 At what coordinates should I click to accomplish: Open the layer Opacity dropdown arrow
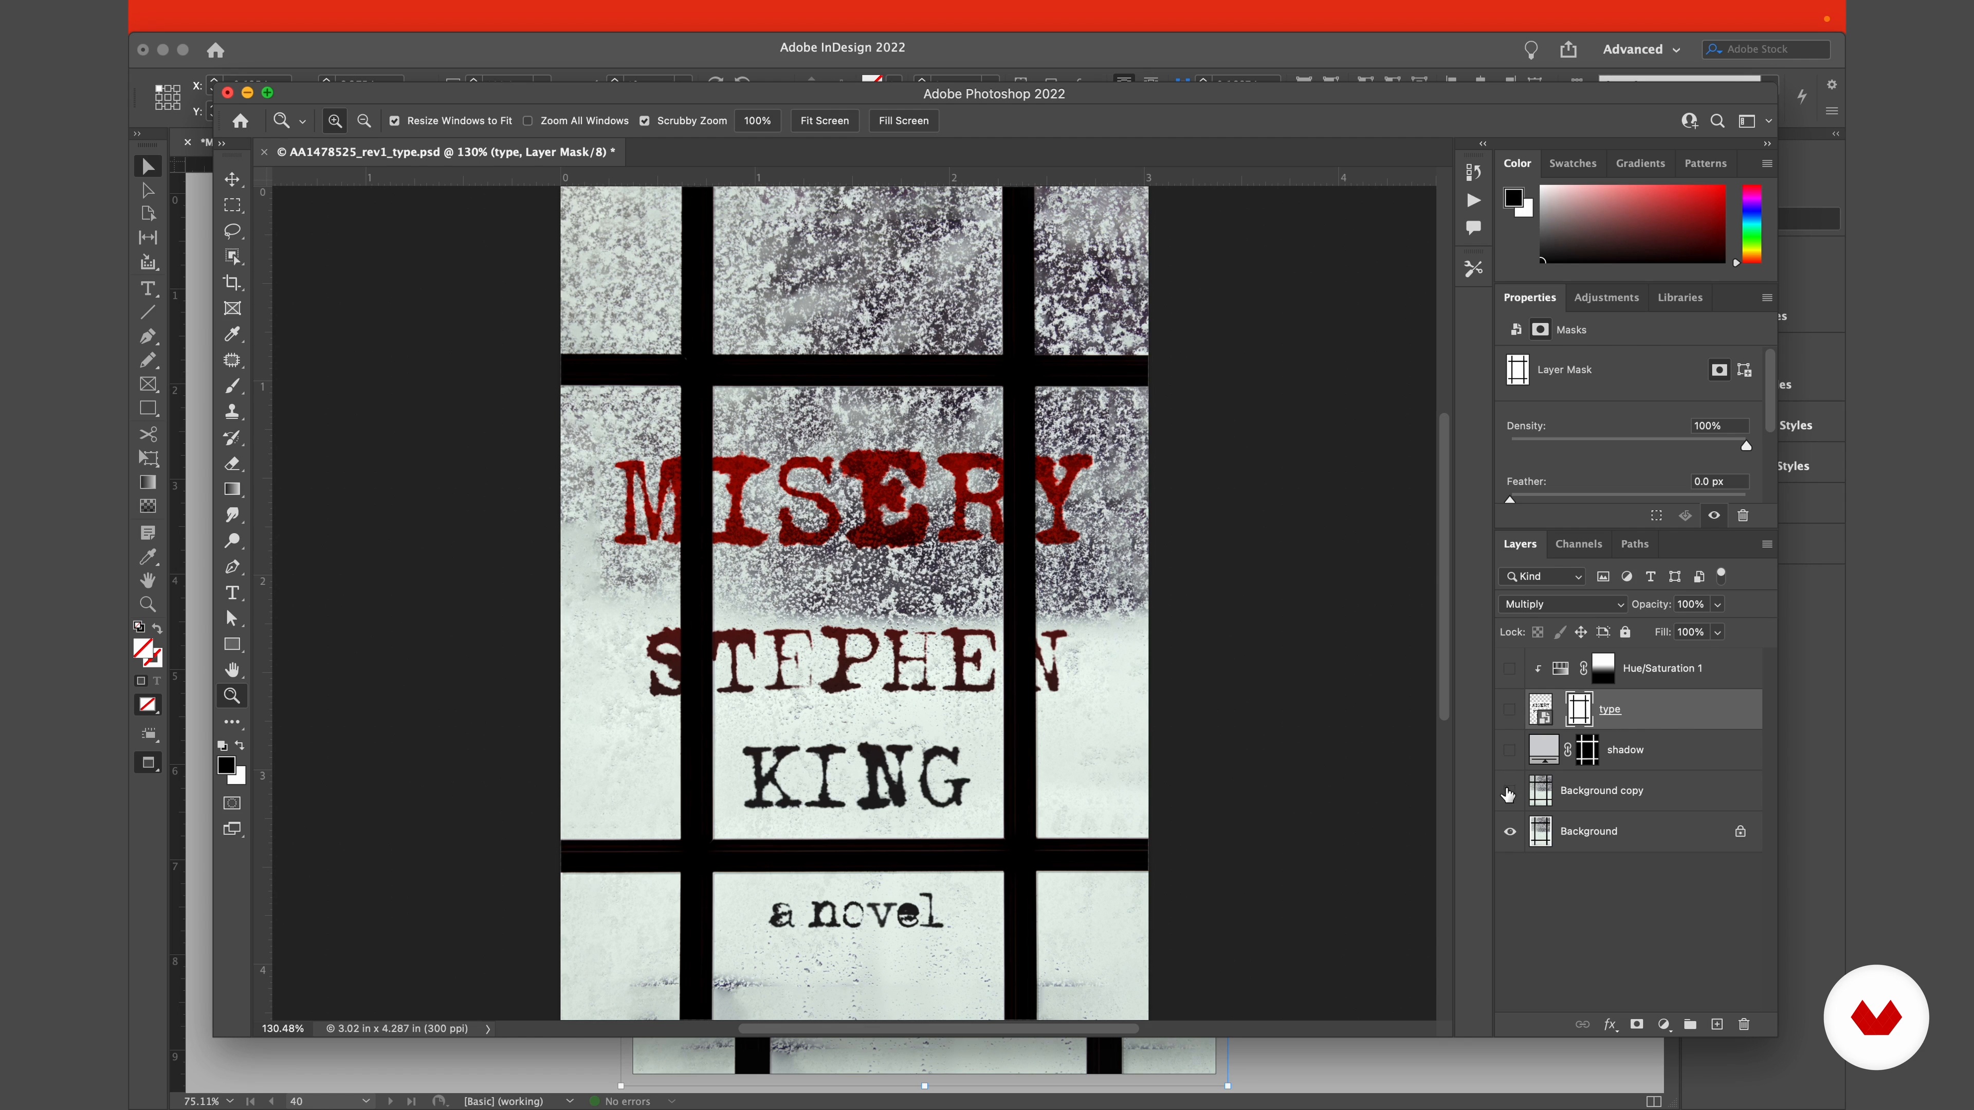point(1717,604)
